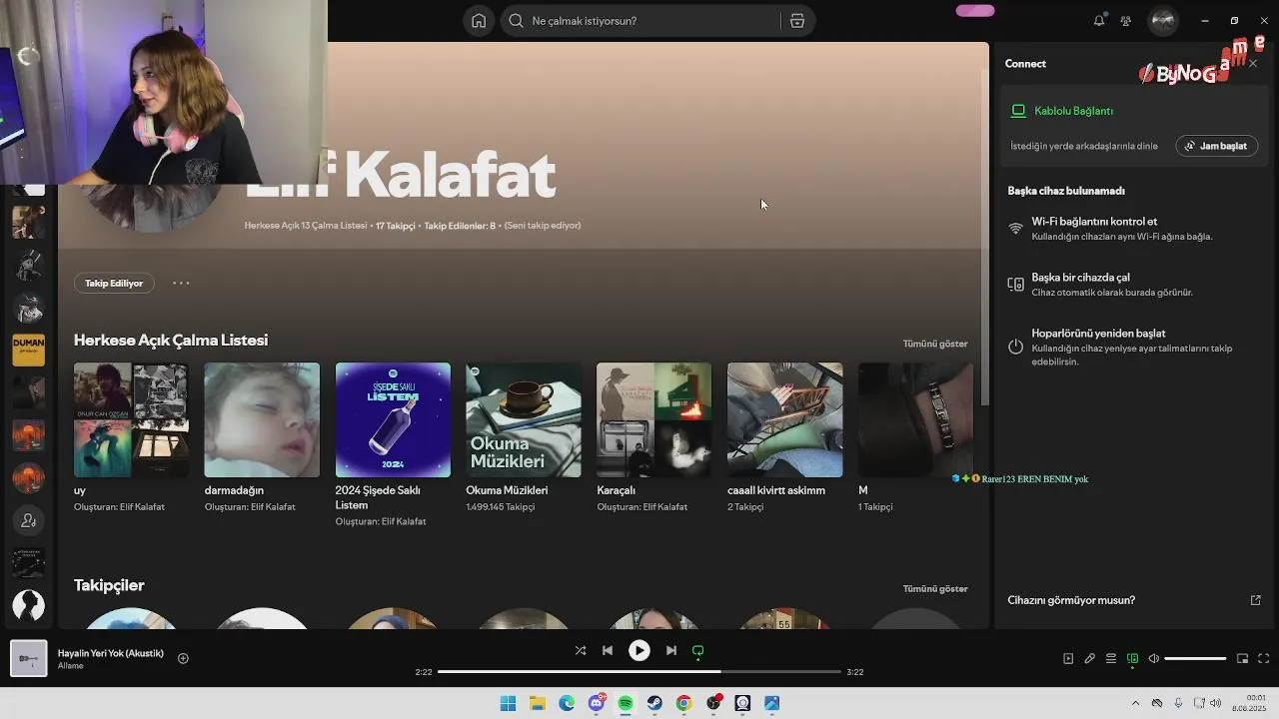
Task: Skip to next track
Action: click(x=670, y=650)
